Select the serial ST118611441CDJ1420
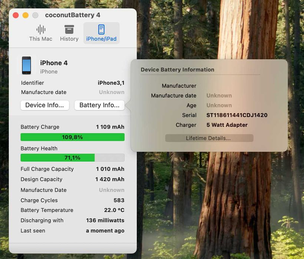Screen dimensions: 304x259 pyautogui.click(x=237, y=115)
